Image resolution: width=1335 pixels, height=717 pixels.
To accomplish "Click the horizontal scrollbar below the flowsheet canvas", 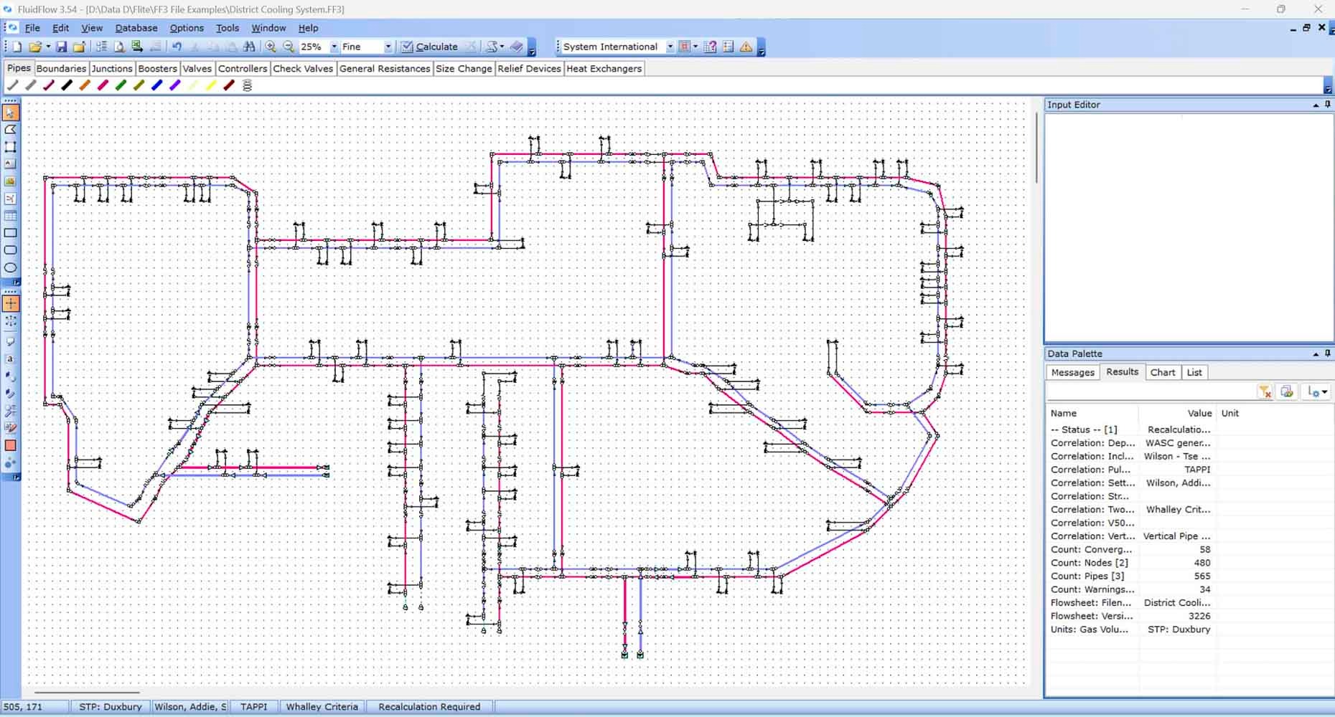I will [x=87, y=693].
